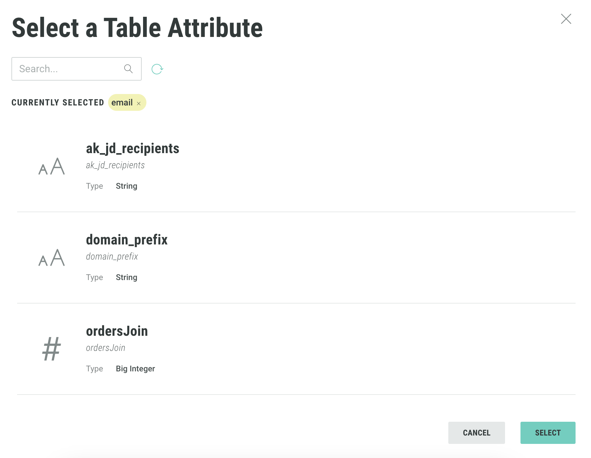Remove the selected email tag
This screenshot has height=458, width=591.
[x=139, y=103]
